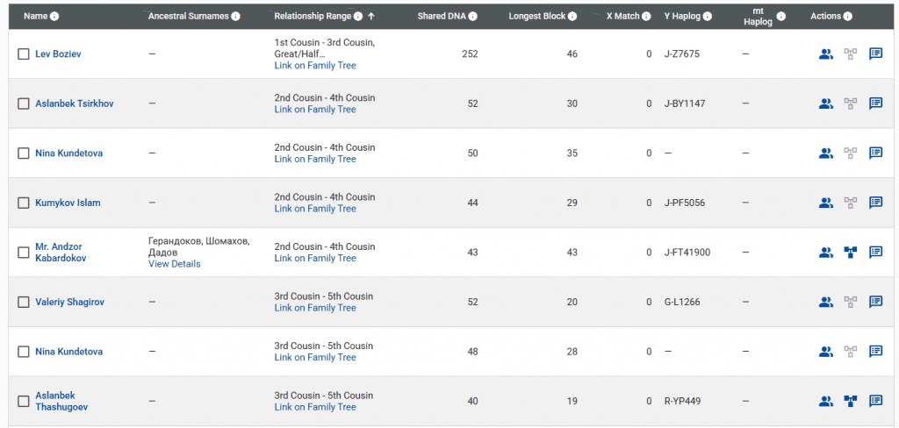The width and height of the screenshot is (899, 428).
Task: Open notes for Valeriy Shagirov
Action: [875, 302]
